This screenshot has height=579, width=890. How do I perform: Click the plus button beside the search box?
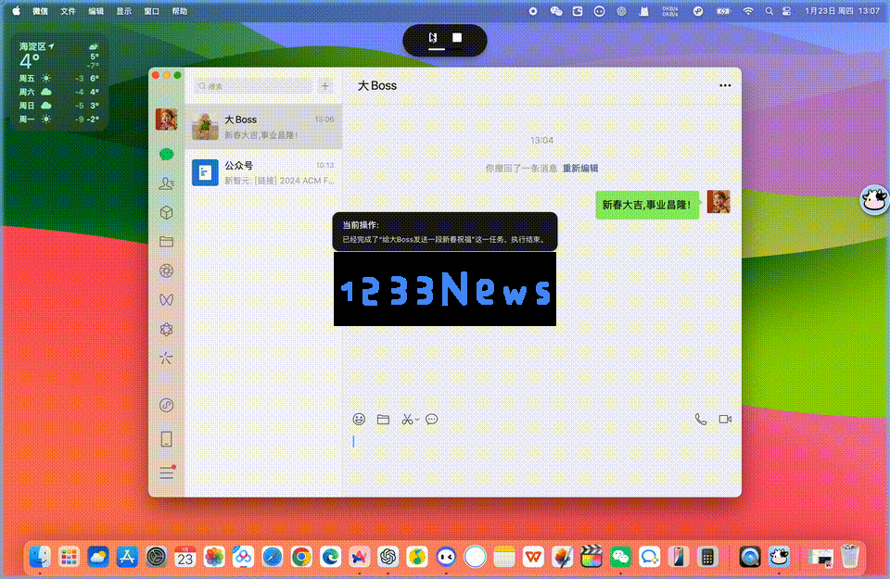click(325, 86)
